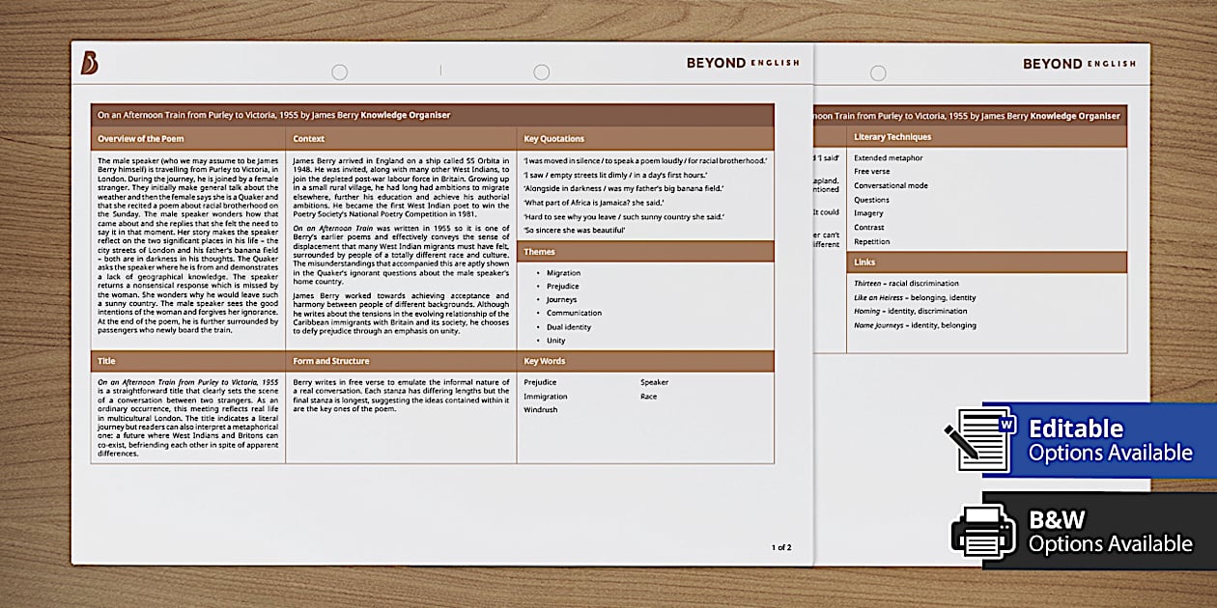Select the Key Quotations section header
This screenshot has height=608, width=1217.
[x=645, y=138]
